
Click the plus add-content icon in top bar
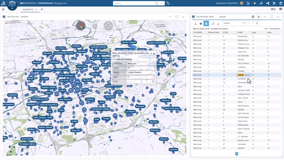[255, 3]
